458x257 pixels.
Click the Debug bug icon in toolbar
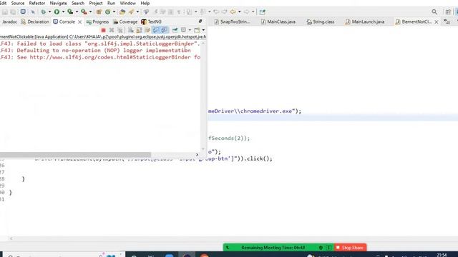point(43,12)
